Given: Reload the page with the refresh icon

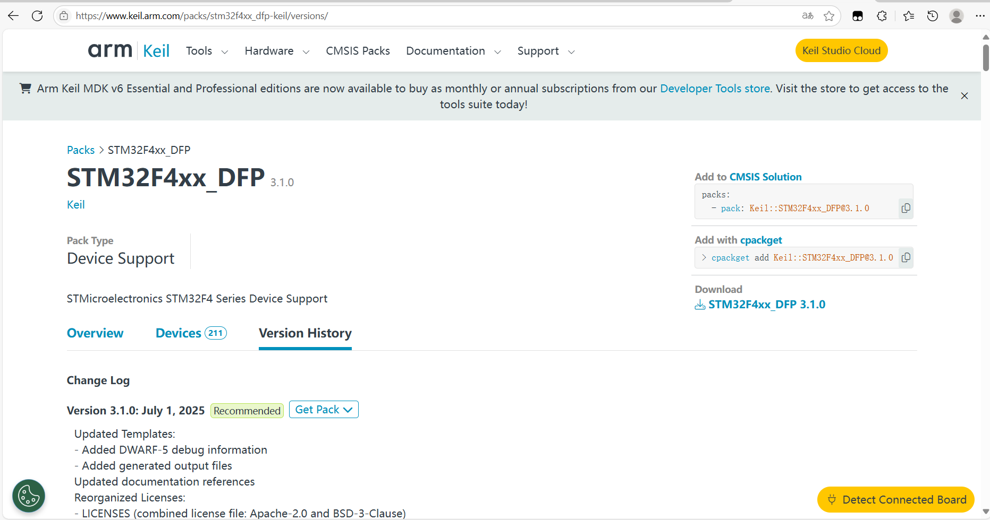Looking at the screenshot, I should click(x=37, y=15).
